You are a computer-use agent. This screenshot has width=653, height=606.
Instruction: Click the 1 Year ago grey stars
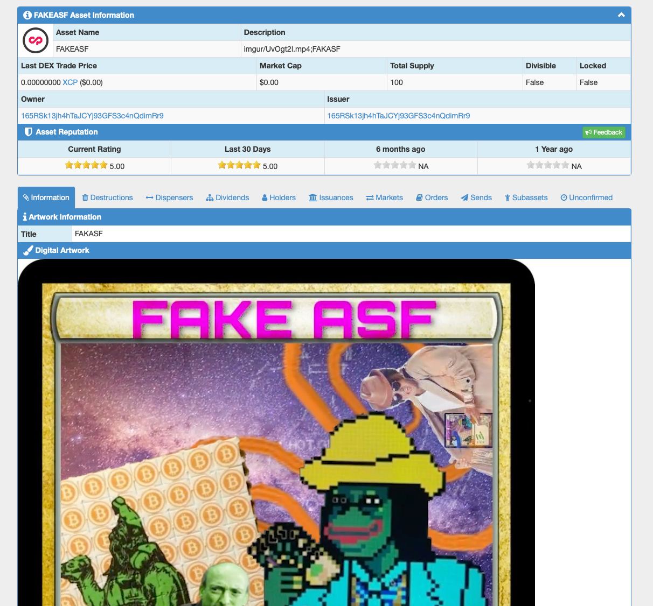click(548, 165)
